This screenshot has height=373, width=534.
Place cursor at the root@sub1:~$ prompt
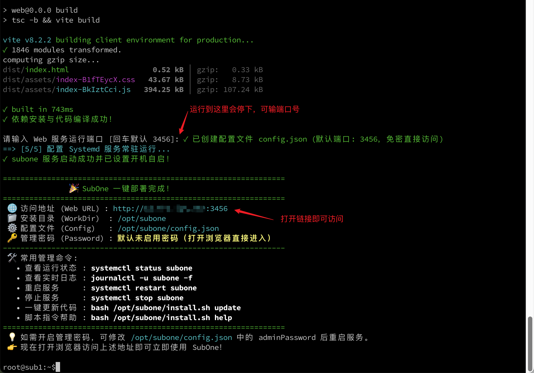[x=29, y=367]
